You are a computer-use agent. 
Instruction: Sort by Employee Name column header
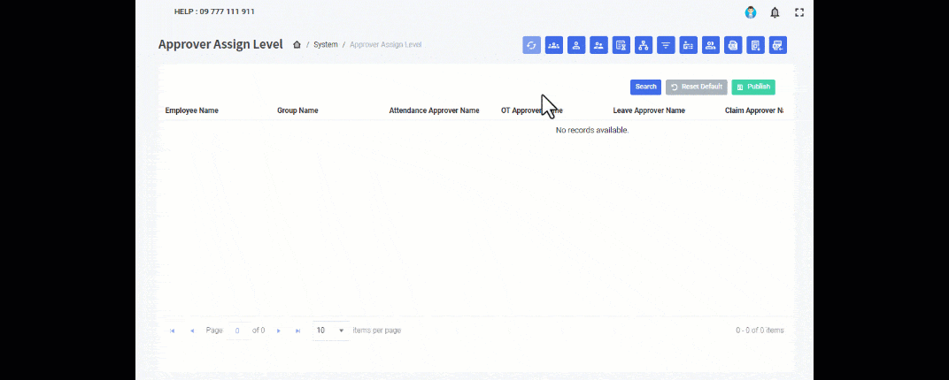pos(192,110)
